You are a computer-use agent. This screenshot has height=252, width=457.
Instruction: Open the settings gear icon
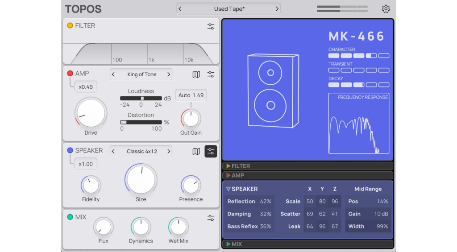[x=386, y=9]
